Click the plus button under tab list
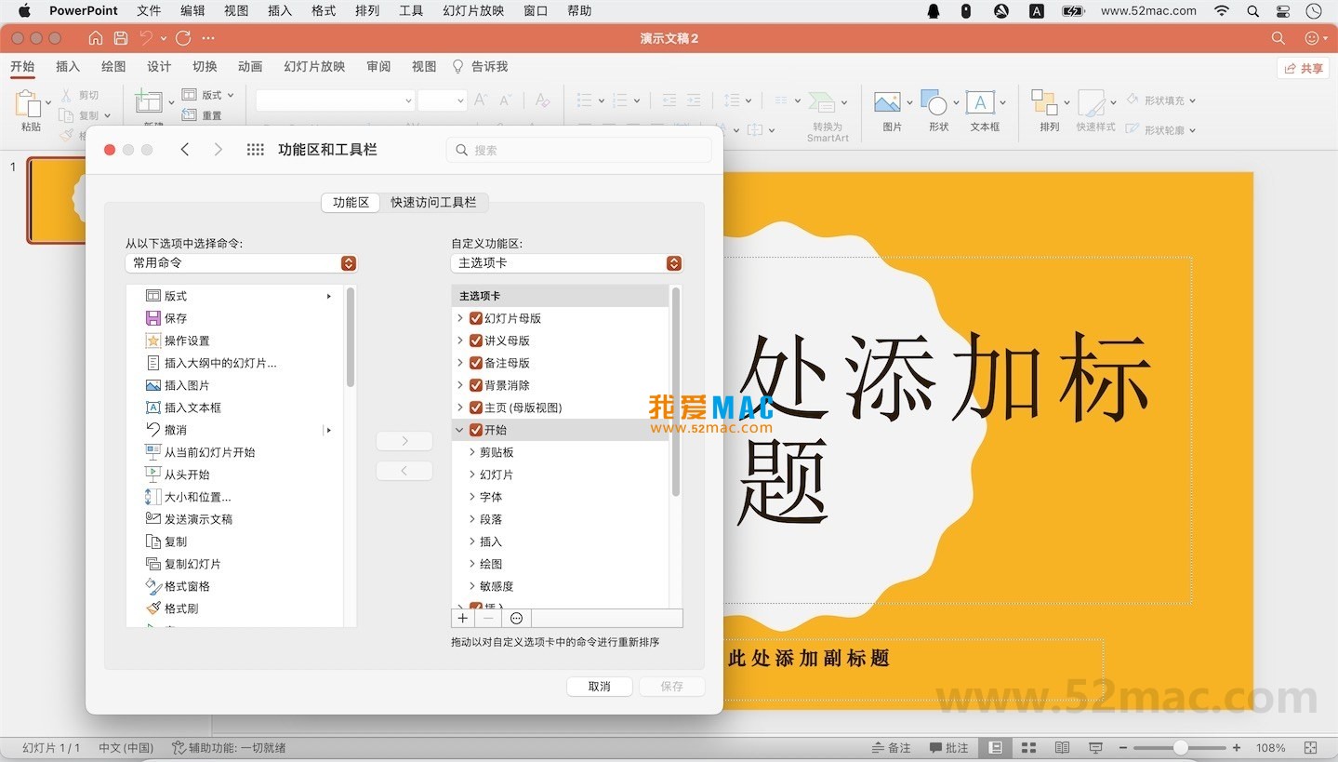Viewport: 1338px width, 762px height. (x=463, y=618)
